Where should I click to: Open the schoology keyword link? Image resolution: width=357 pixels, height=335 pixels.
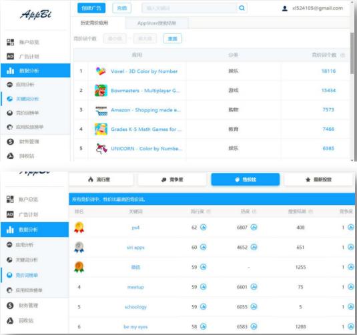coord(135,307)
